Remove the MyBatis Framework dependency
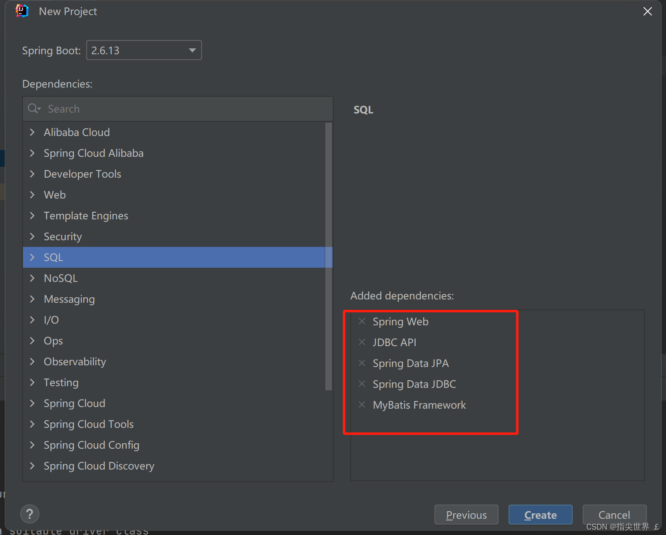Image resolution: width=666 pixels, height=535 pixels. click(x=362, y=404)
